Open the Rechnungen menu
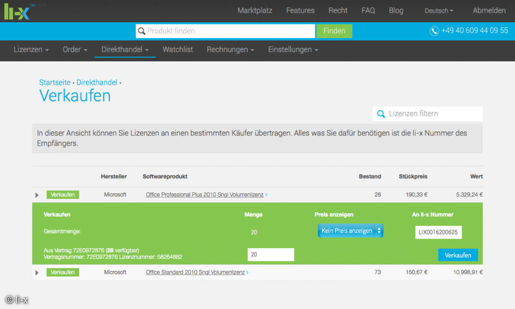This screenshot has width=515, height=309. 230,49
